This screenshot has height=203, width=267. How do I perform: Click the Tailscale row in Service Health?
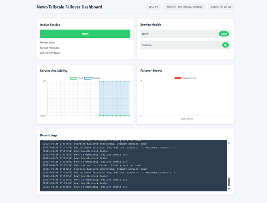coord(185,45)
